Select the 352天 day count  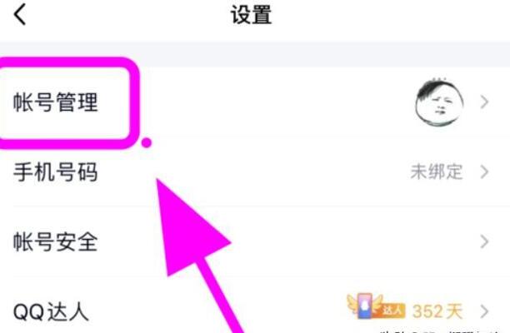tap(437, 311)
